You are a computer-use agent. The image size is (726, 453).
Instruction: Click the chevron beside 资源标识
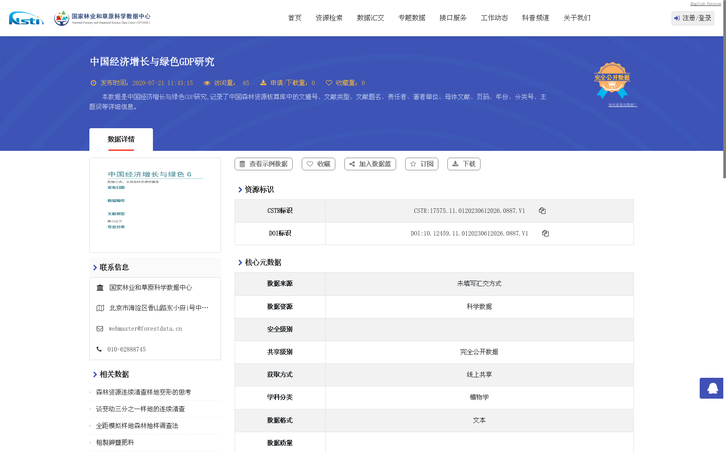click(240, 190)
